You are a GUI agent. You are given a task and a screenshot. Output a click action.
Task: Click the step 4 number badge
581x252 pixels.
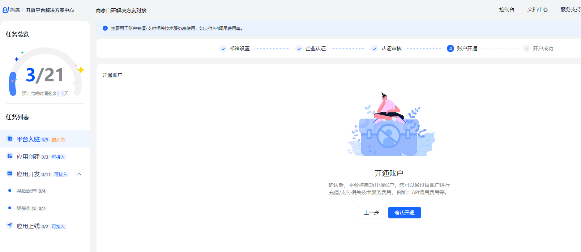[x=450, y=48]
